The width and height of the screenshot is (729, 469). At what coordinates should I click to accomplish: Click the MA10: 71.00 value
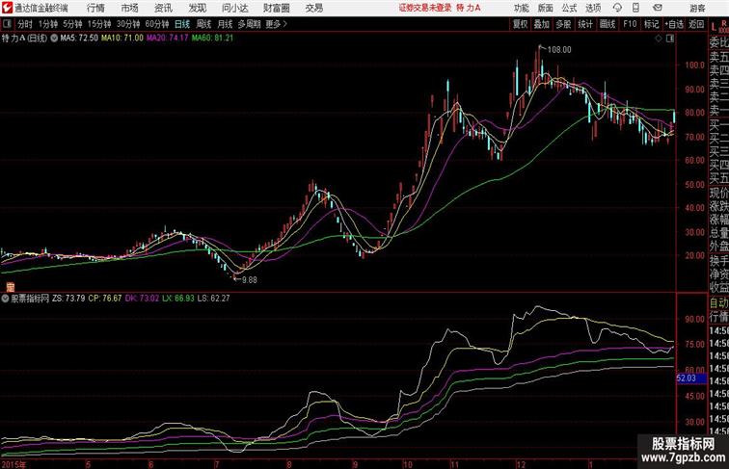(122, 39)
